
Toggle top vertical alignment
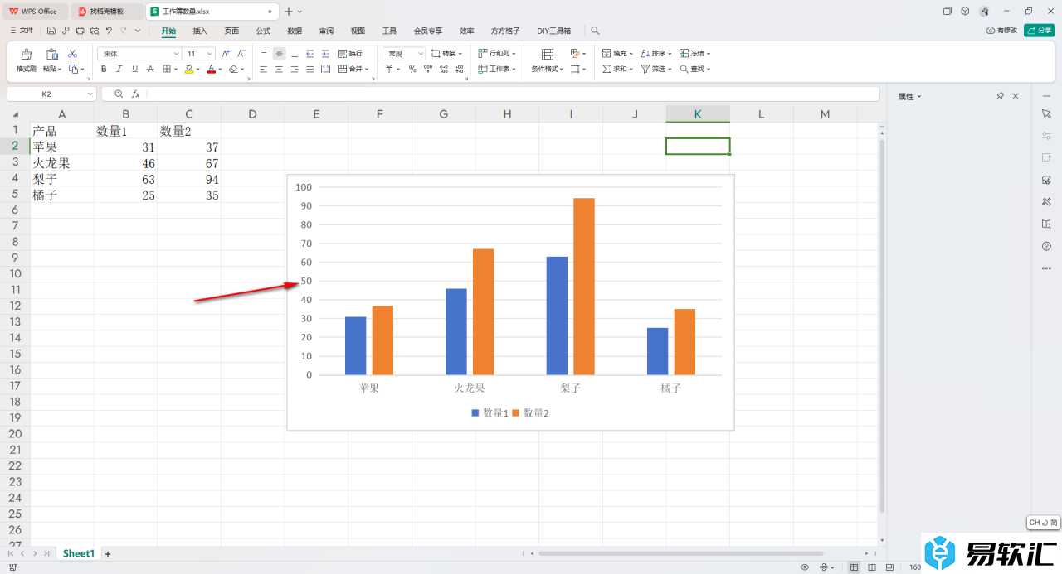264,53
